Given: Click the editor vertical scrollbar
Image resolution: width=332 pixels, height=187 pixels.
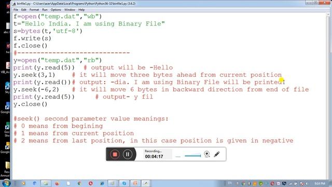Looking at the screenshot, I should [328, 96].
